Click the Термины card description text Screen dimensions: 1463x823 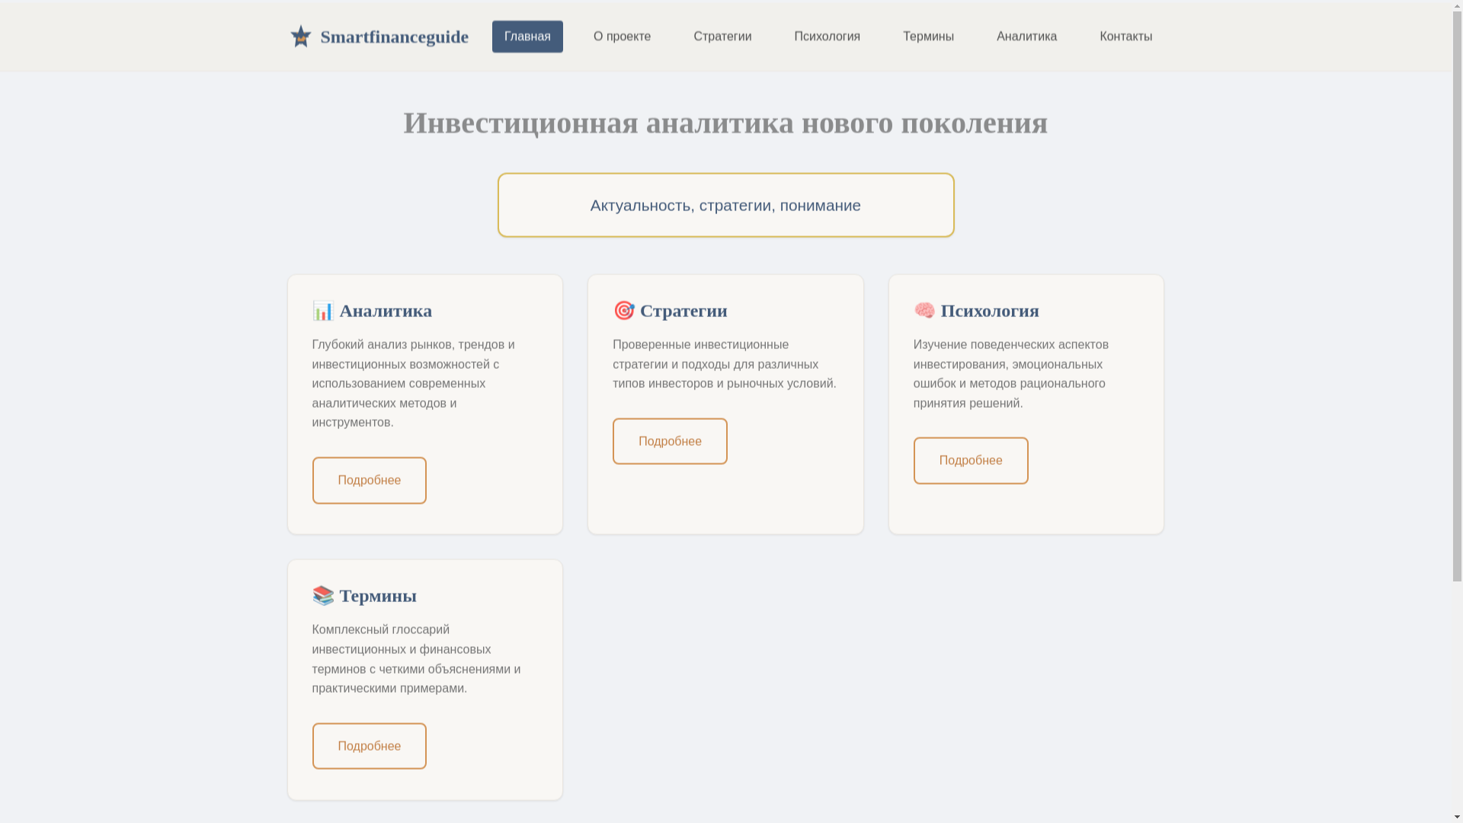pyautogui.click(x=417, y=659)
